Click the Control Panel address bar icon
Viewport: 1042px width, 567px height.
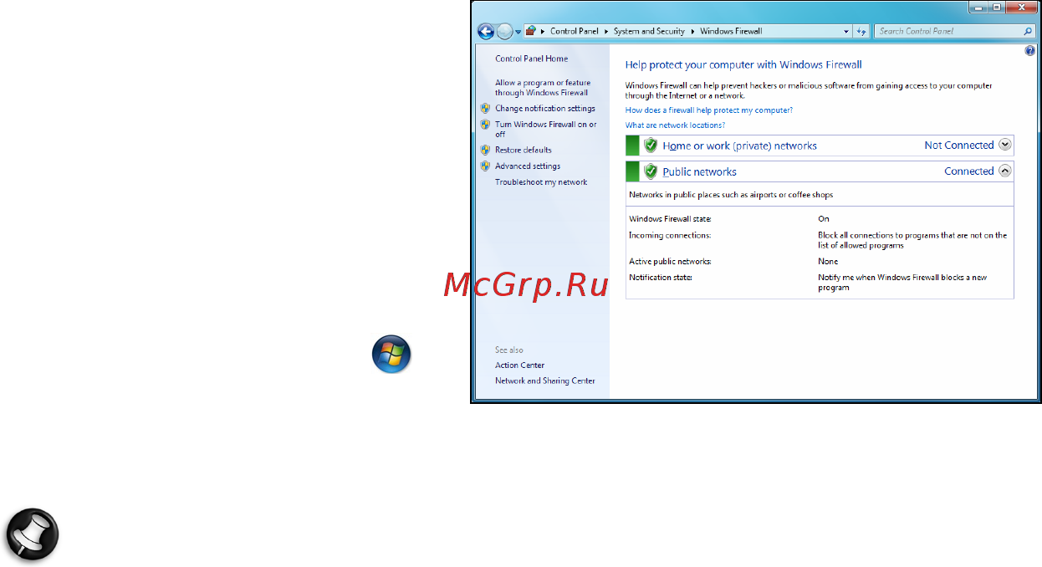[530, 31]
